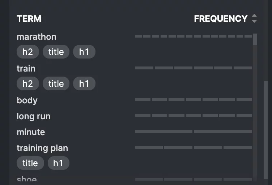Viewport: 272px width, 185px height.
Task: Select the 'training plan' term
Action: [x=42, y=148]
